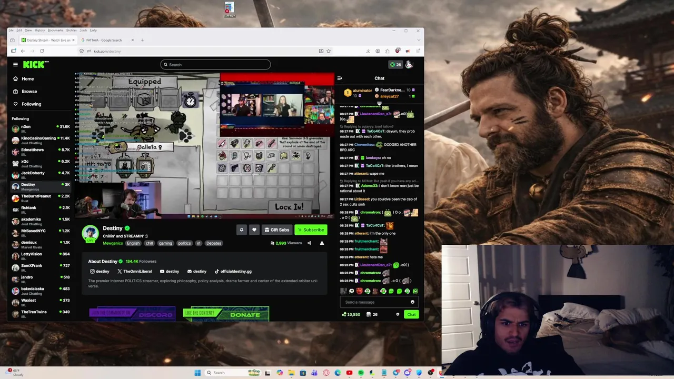The image size is (674, 379).
Task: Open MrBasedNYC channel in sidebar
Action: pos(41,233)
